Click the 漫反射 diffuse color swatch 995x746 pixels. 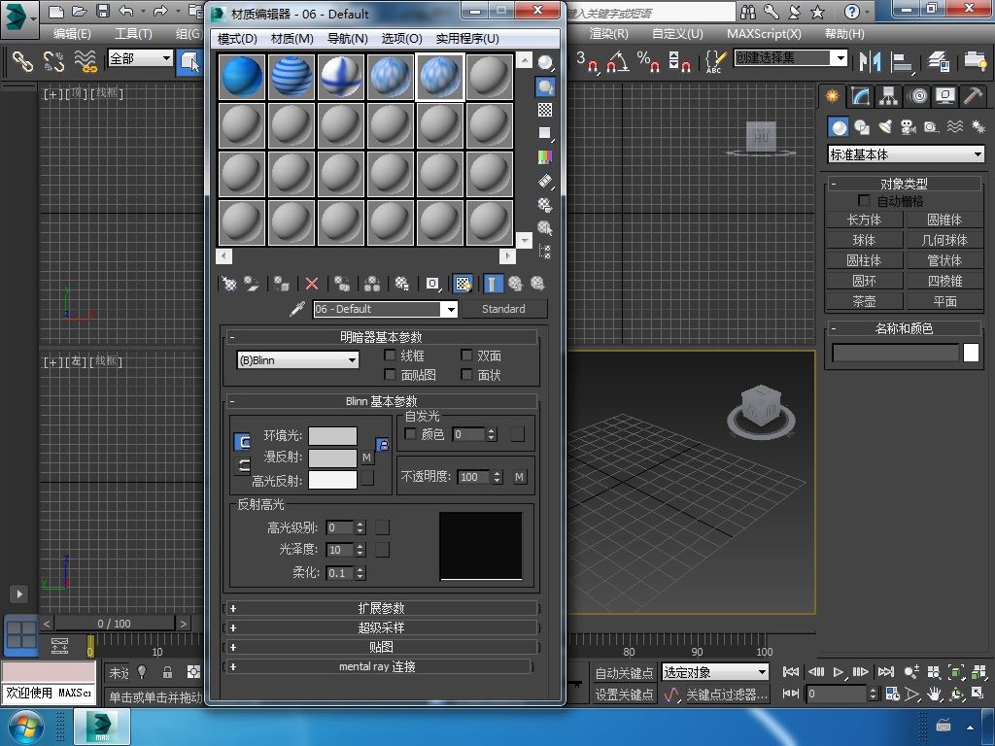[332, 458]
